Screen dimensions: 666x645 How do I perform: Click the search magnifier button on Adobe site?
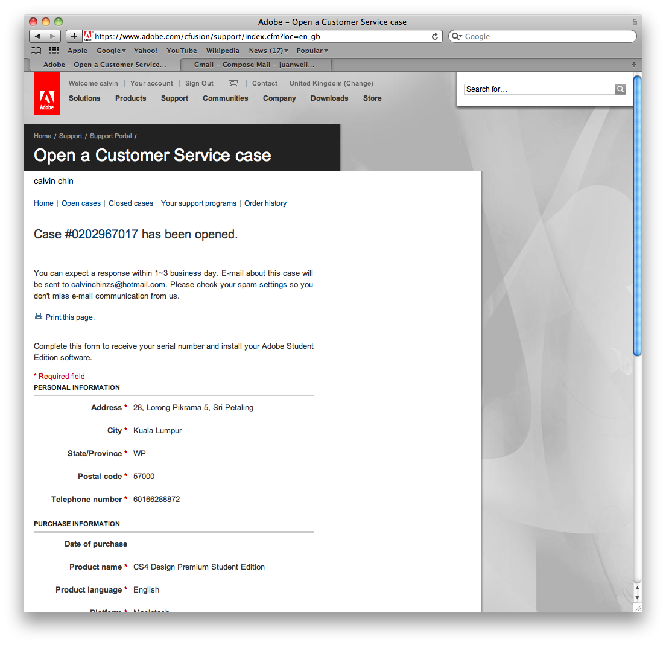[x=620, y=89]
